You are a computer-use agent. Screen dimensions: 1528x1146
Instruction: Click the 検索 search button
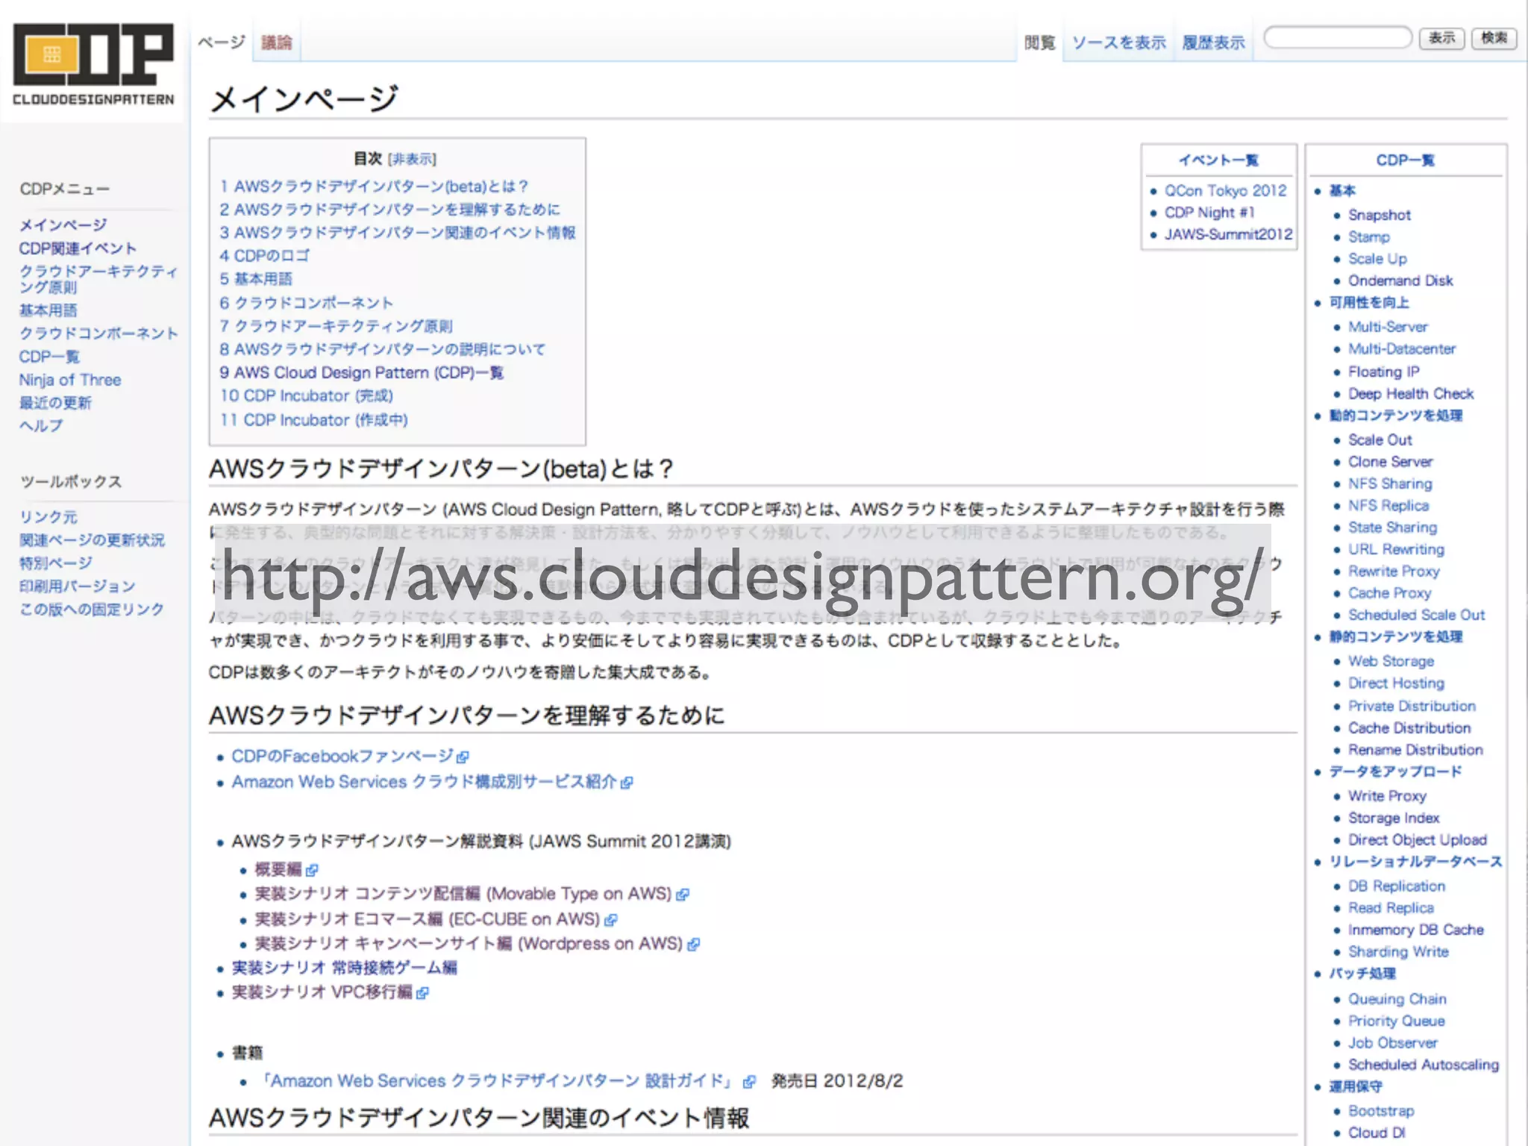[1494, 37]
